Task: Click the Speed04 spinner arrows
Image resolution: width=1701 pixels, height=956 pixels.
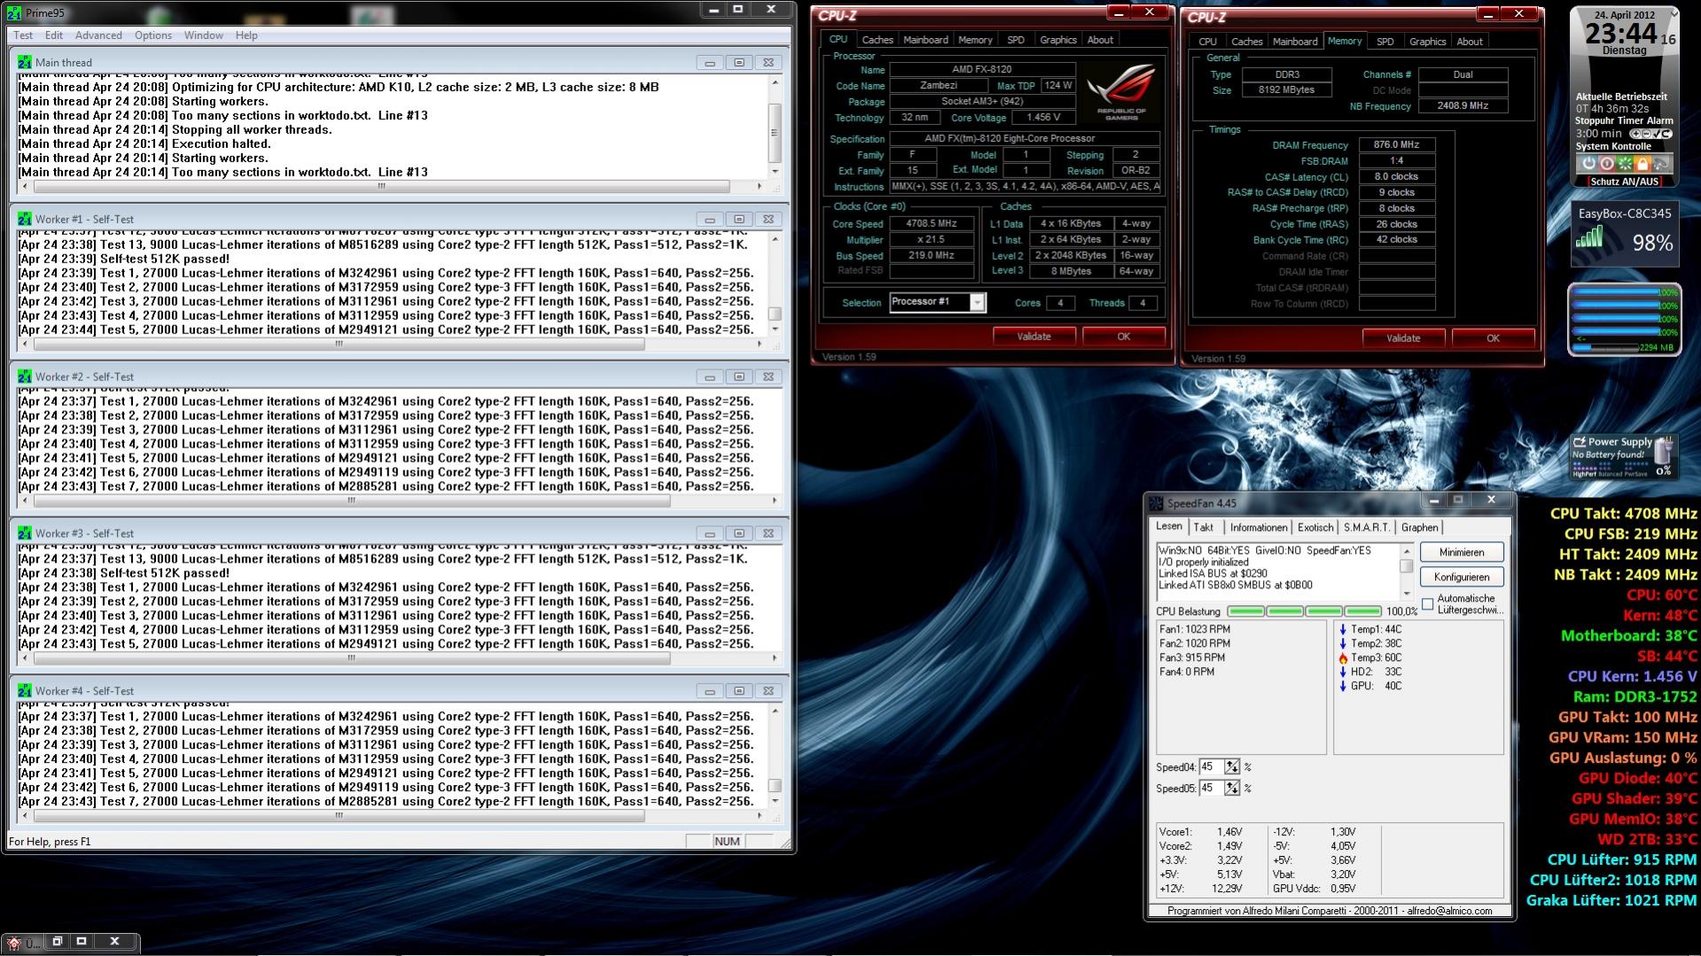Action: [x=1232, y=767]
